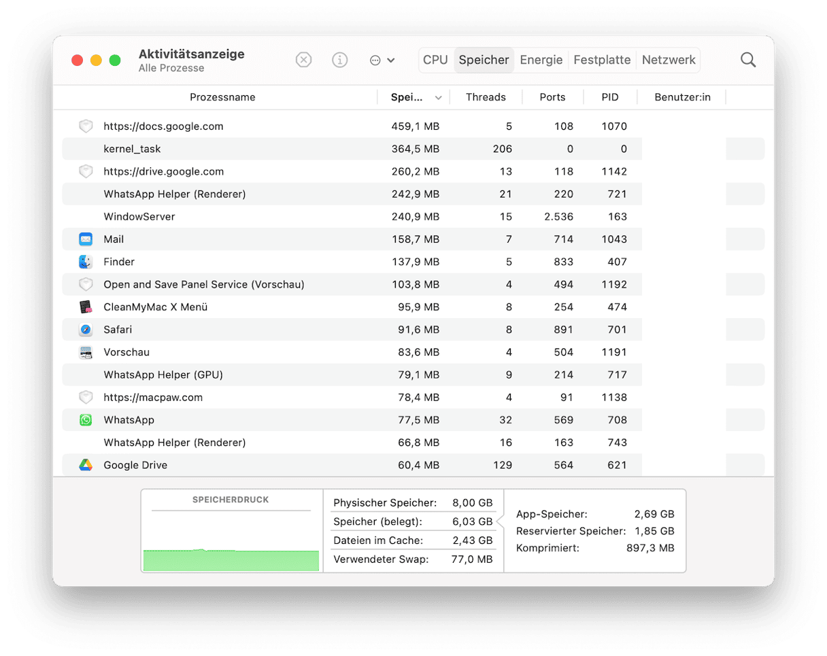
Task: Click the green WhatsApp icon
Action: coord(85,420)
